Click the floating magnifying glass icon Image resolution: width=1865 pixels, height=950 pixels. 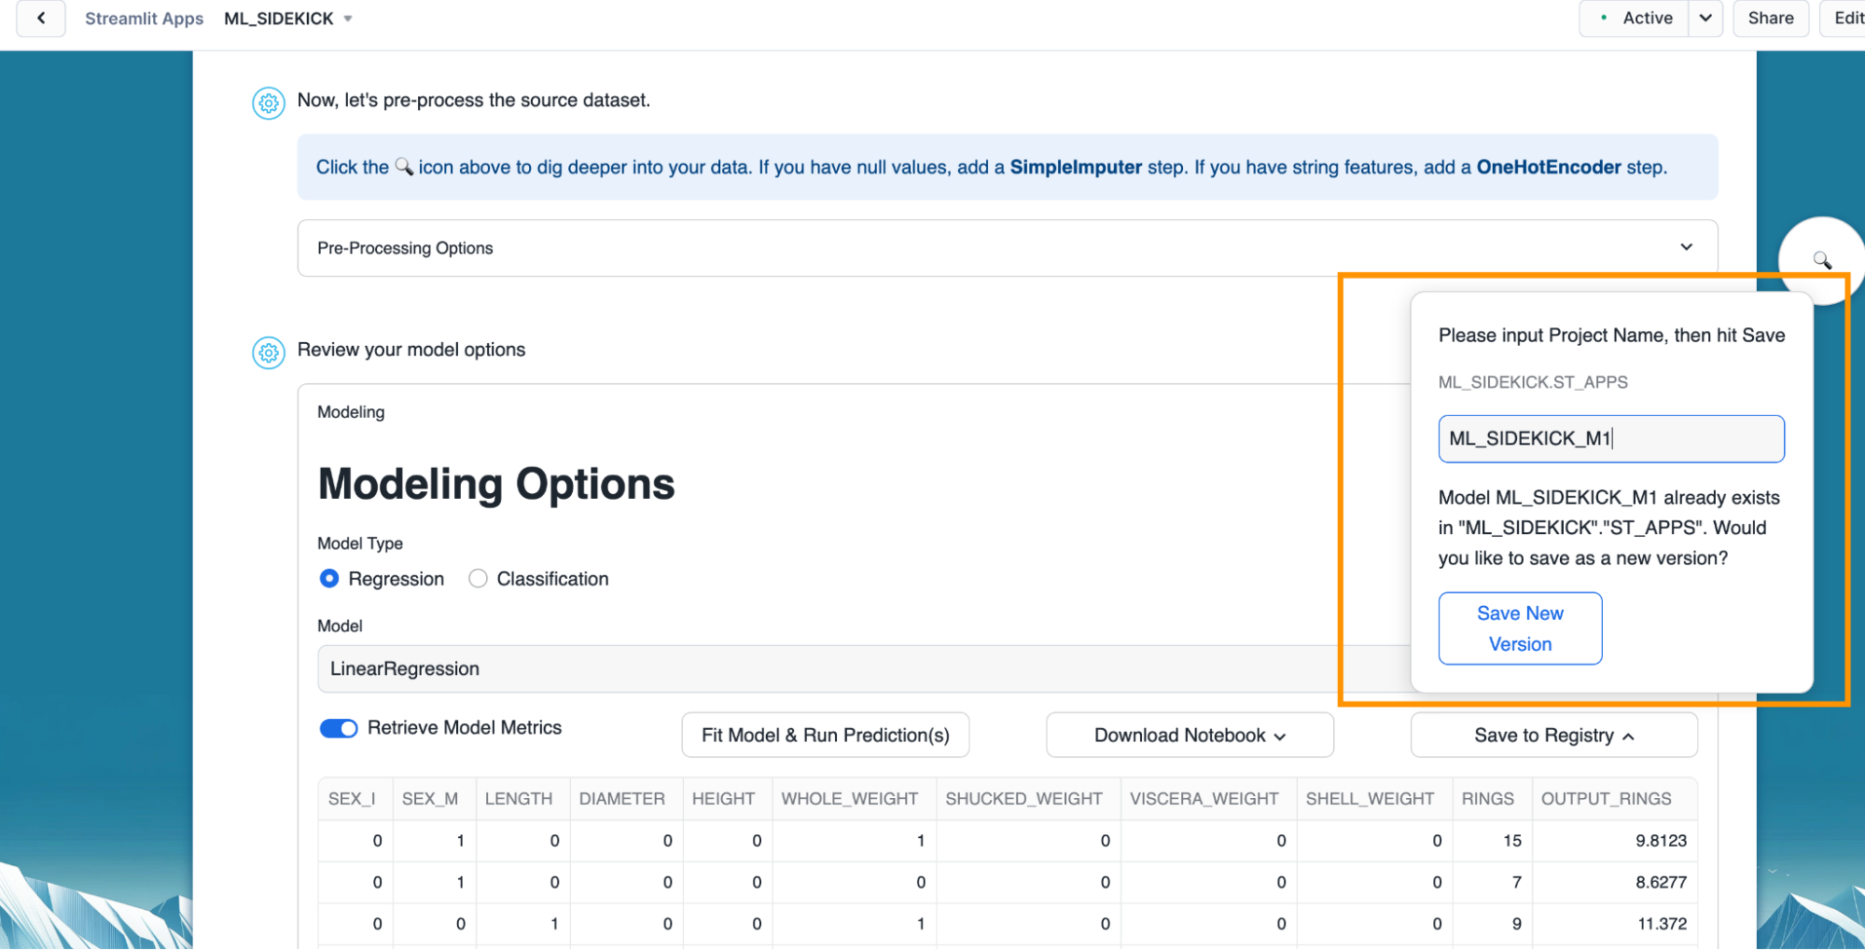click(x=1821, y=260)
